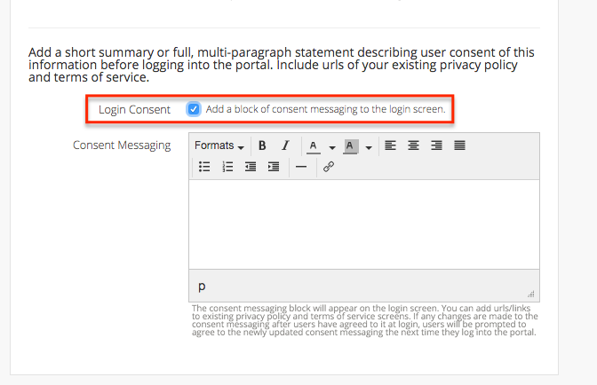Insert a horizontal line

[x=300, y=167]
